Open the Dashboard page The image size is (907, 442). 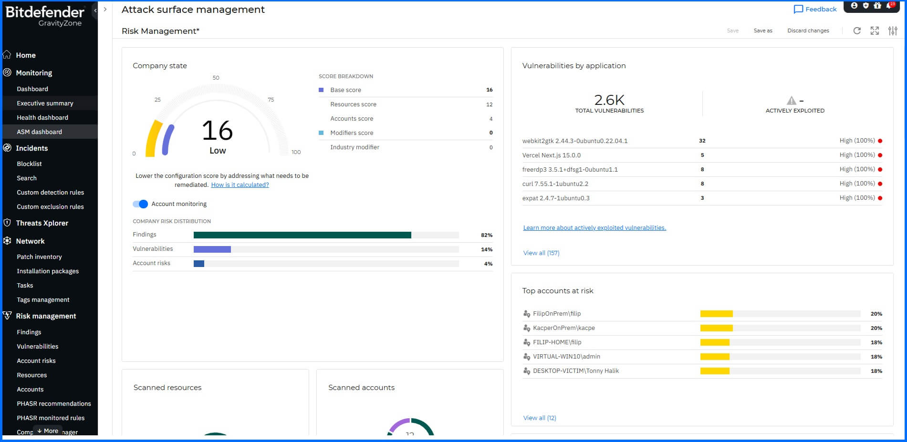(32, 89)
